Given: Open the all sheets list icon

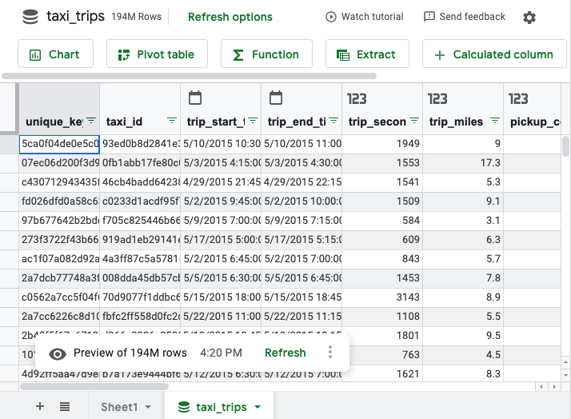Looking at the screenshot, I should coord(65,406).
